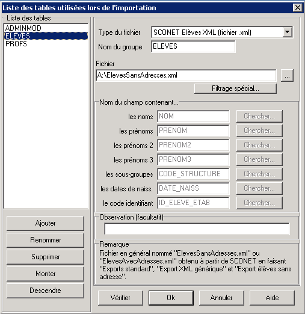Click Chercher next to les noms

(259, 116)
